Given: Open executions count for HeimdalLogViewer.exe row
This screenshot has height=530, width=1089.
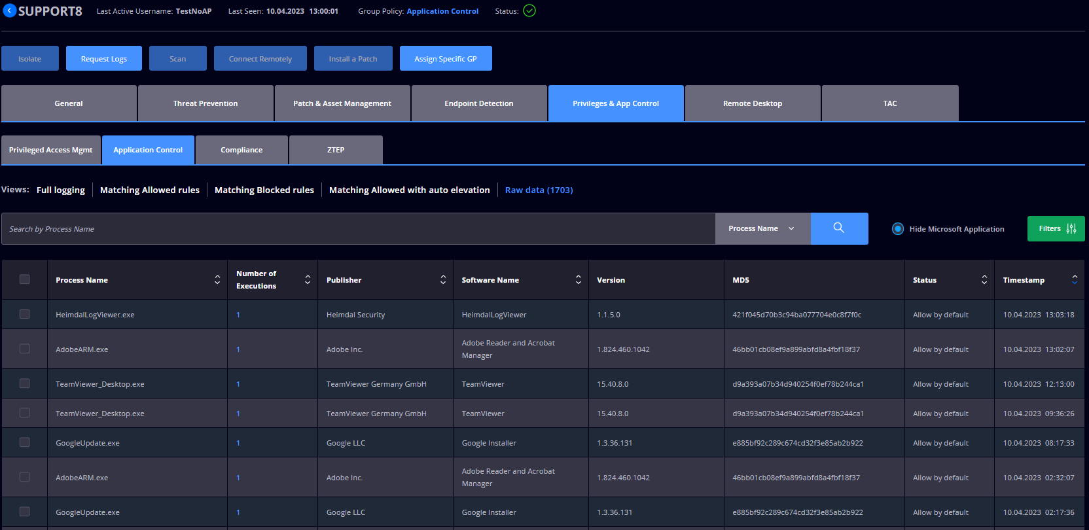Looking at the screenshot, I should pos(238,315).
